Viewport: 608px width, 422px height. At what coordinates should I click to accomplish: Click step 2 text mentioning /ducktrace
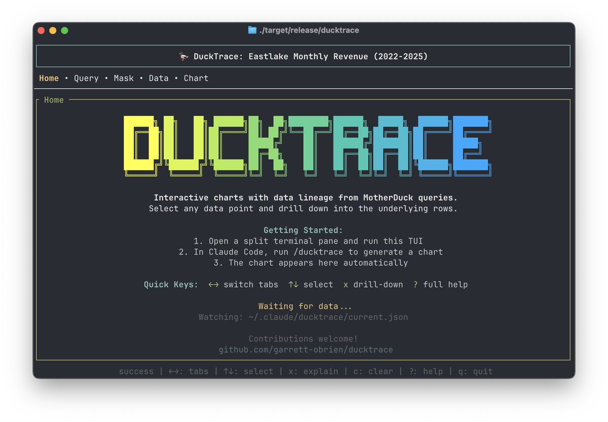tap(311, 252)
